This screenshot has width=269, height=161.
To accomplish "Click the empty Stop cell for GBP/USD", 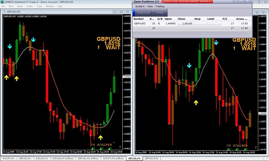I will (x=200, y=24).
